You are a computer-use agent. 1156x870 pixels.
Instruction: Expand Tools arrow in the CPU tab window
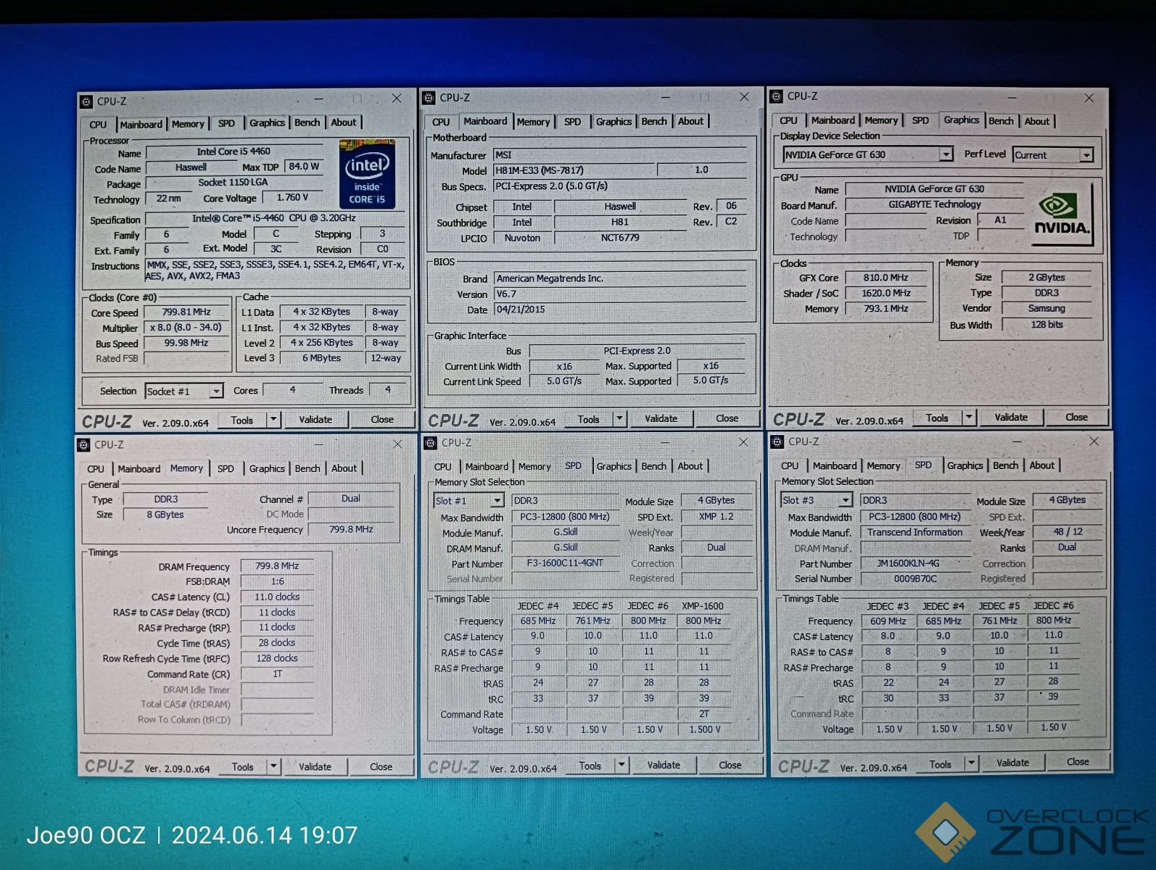tap(273, 420)
